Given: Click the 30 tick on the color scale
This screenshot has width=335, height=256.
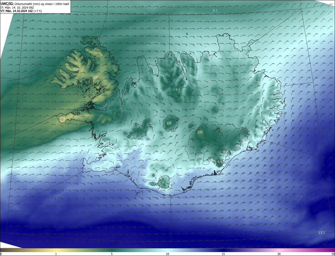Looking at the screenshot, I should (279, 254).
